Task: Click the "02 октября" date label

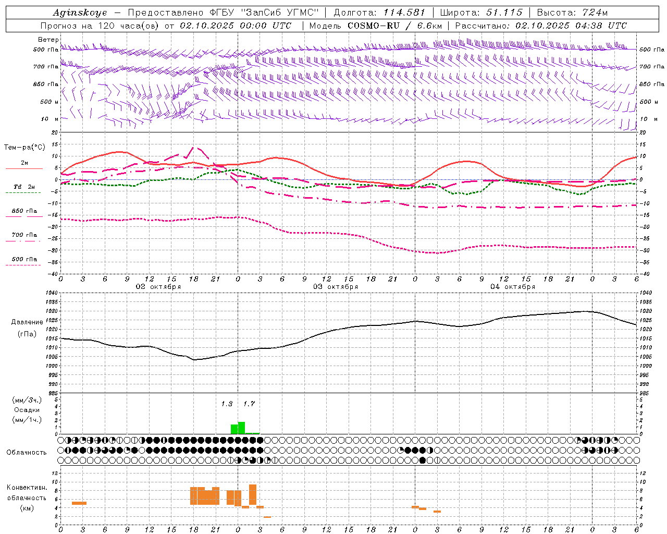Action: tap(158, 287)
